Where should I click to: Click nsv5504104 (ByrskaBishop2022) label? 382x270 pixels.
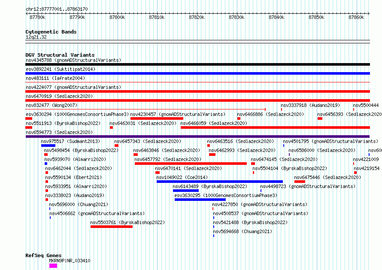click(x=290, y=168)
